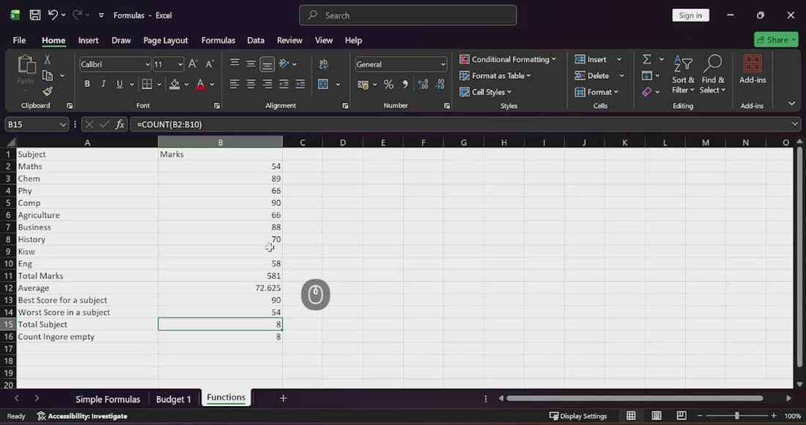Viewport: 806px width, 425px height.
Task: Click the Fill down icon in Editing
Action: (x=647, y=75)
